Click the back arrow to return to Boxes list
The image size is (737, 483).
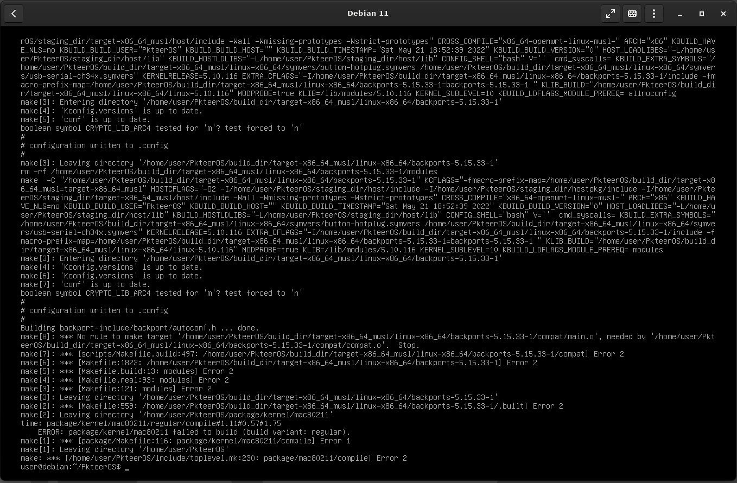pyautogui.click(x=14, y=14)
